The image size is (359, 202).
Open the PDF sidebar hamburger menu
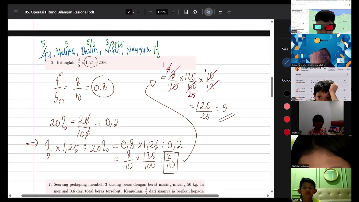tap(16, 12)
